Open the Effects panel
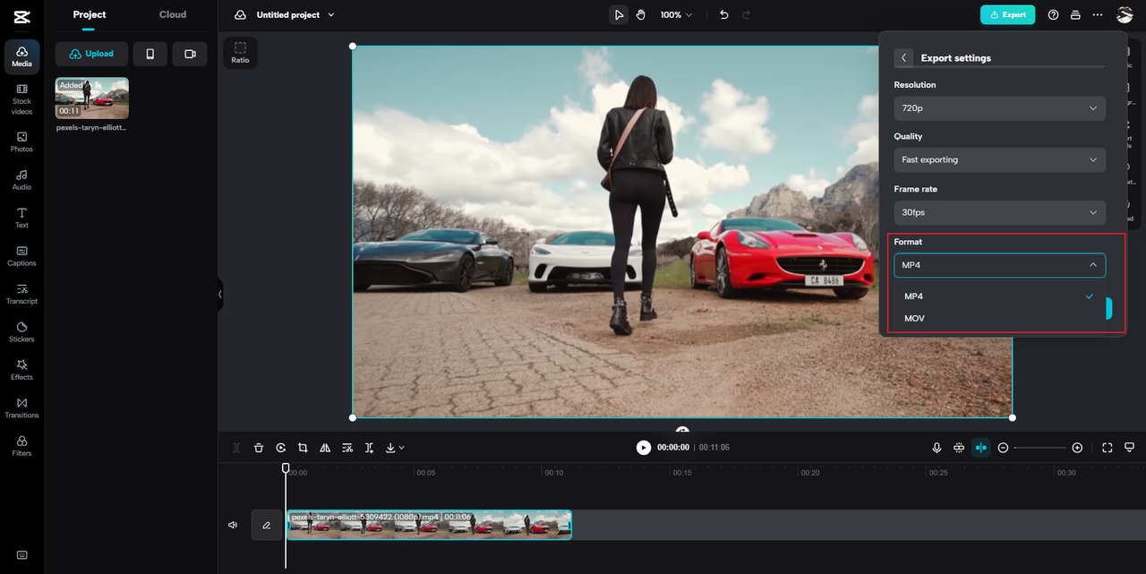Viewport: 1146px width, 574px height. pos(21,371)
